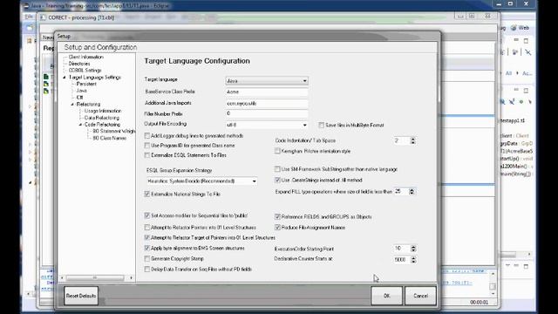Viewport: 558px width, 314px height.
Task: Select the Java node under Target Language Settings
Action: (81, 91)
